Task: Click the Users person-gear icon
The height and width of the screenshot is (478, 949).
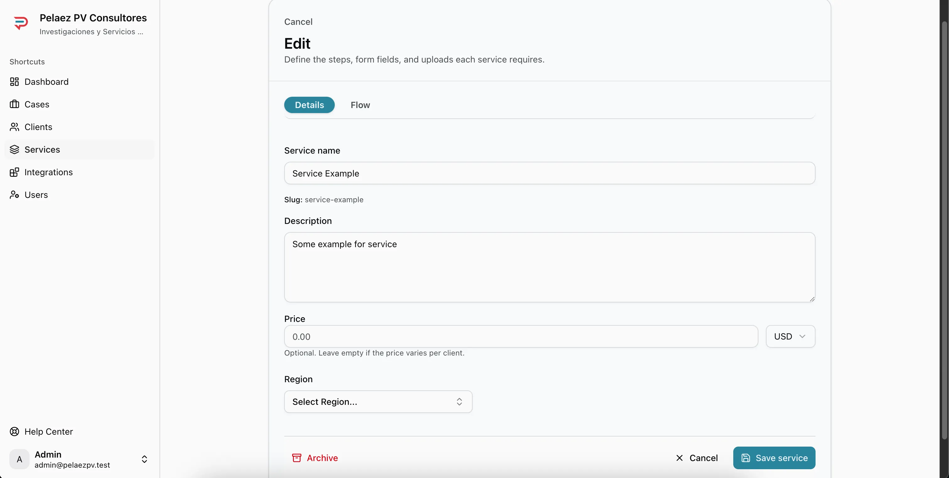Action: pyautogui.click(x=15, y=195)
